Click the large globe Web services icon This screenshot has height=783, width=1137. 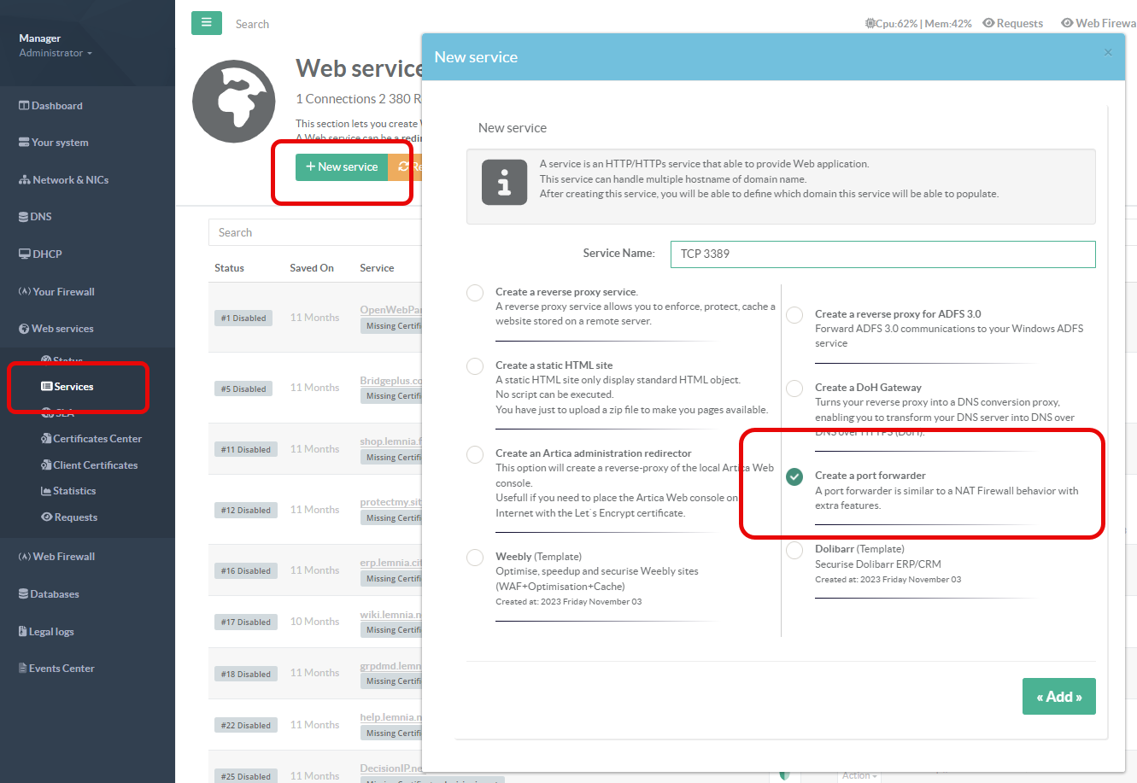[x=233, y=102]
